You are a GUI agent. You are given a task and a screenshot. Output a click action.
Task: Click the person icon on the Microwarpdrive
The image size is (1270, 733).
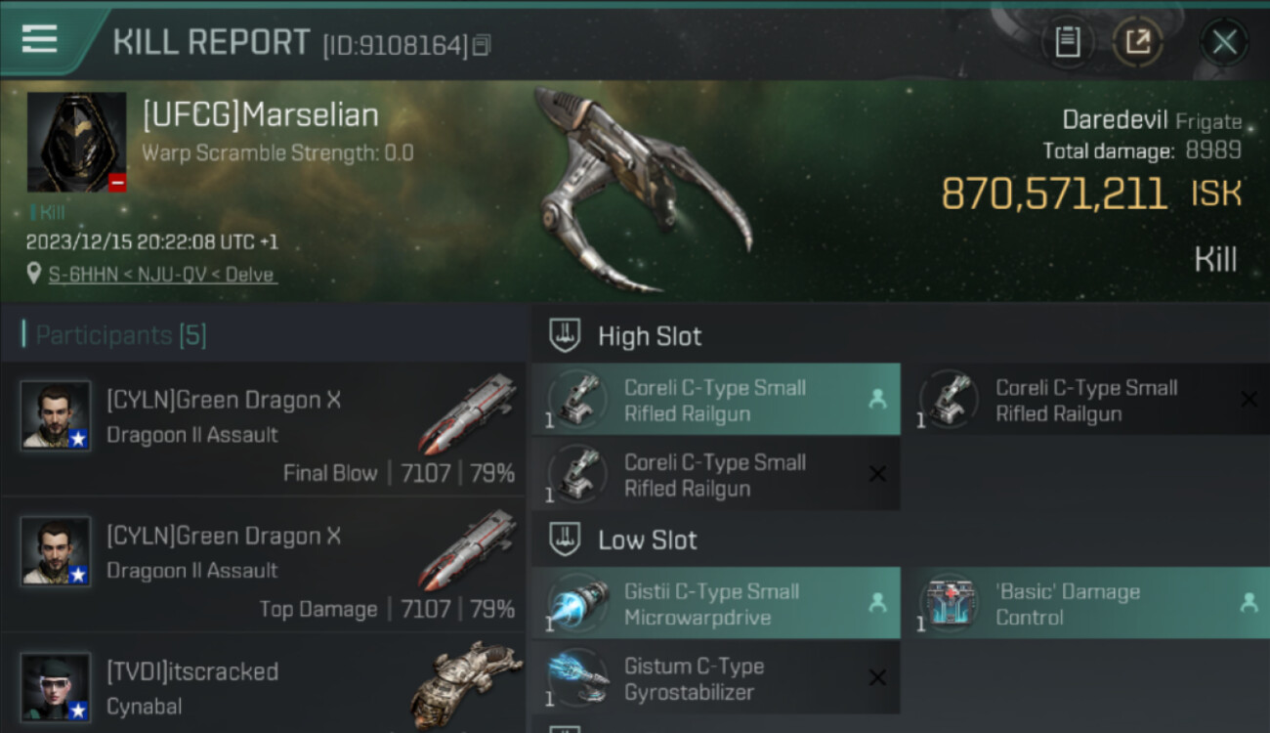coord(877,603)
